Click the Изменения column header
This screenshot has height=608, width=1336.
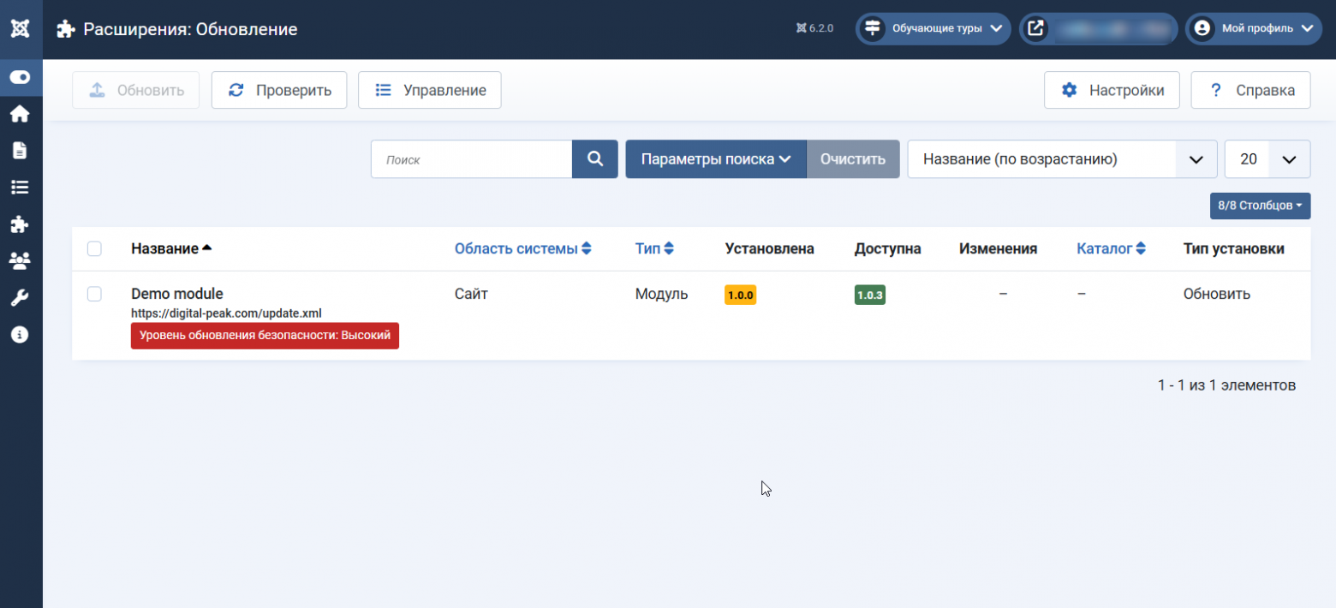(999, 248)
